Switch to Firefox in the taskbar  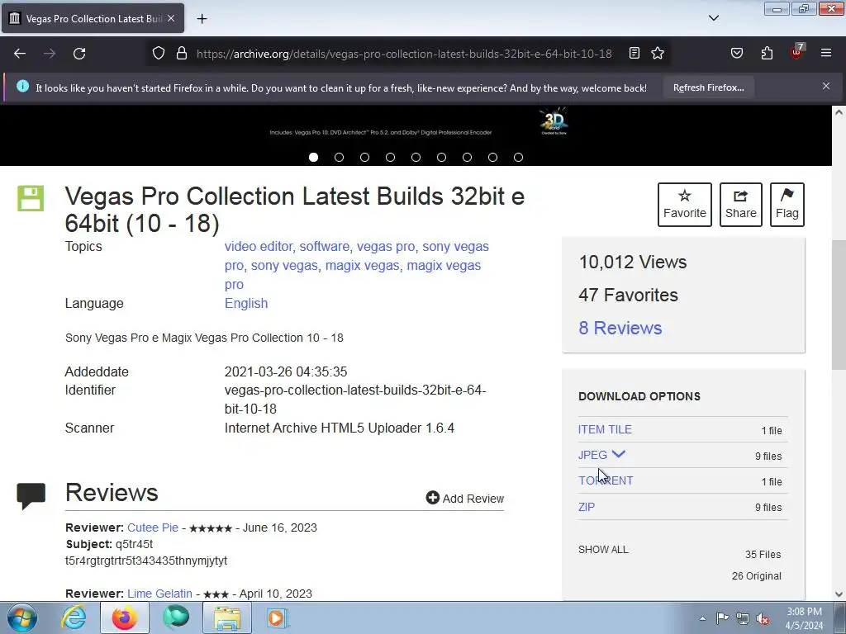click(125, 617)
